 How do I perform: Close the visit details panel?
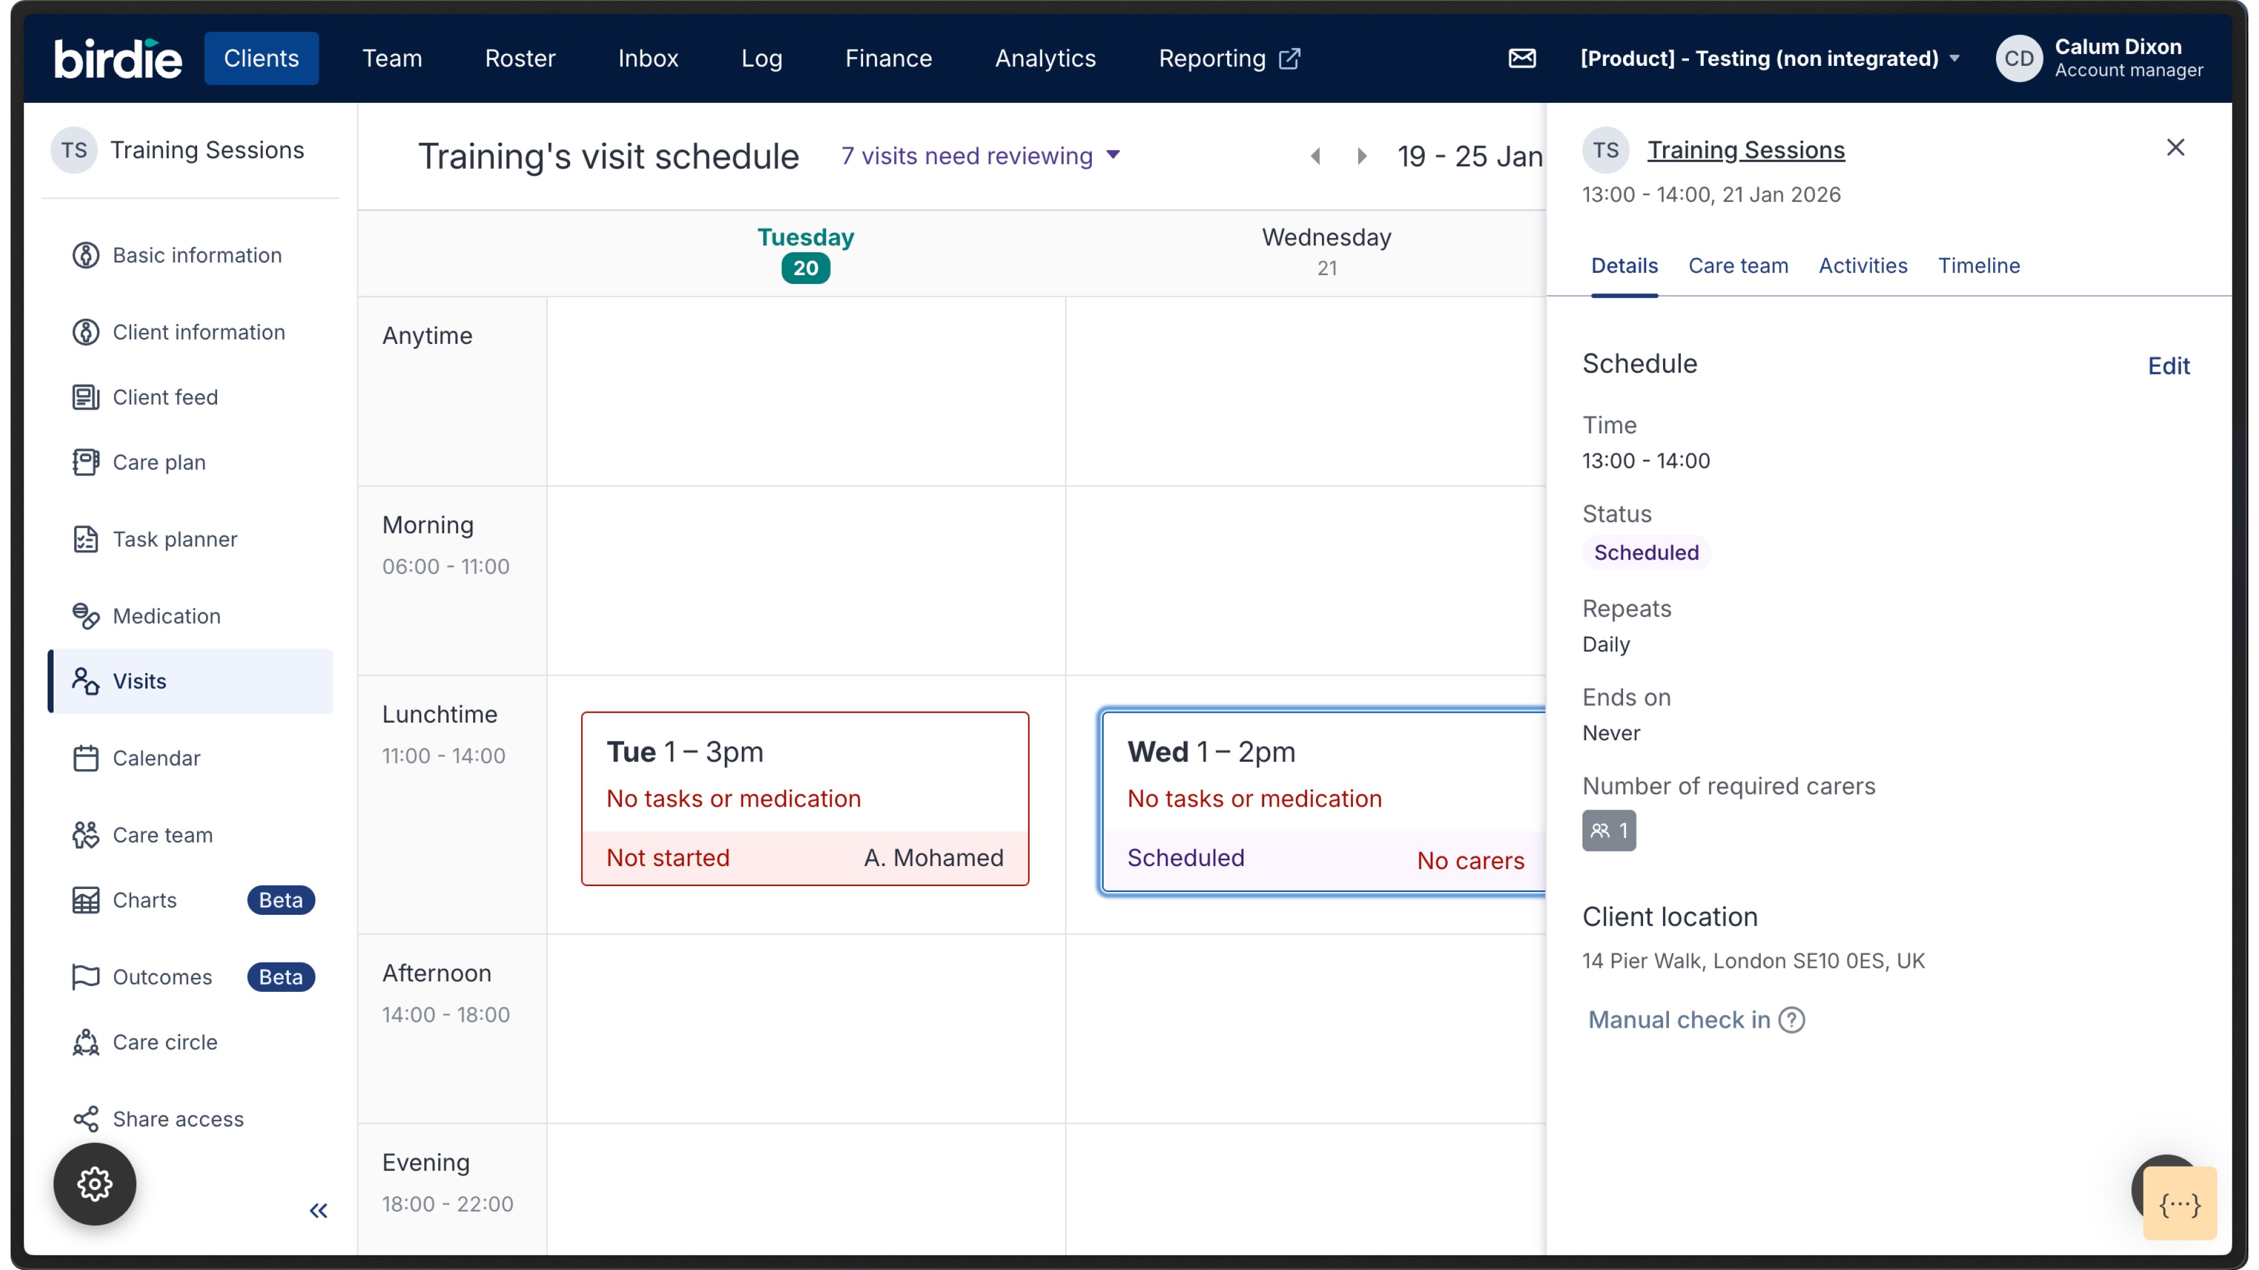[2175, 147]
